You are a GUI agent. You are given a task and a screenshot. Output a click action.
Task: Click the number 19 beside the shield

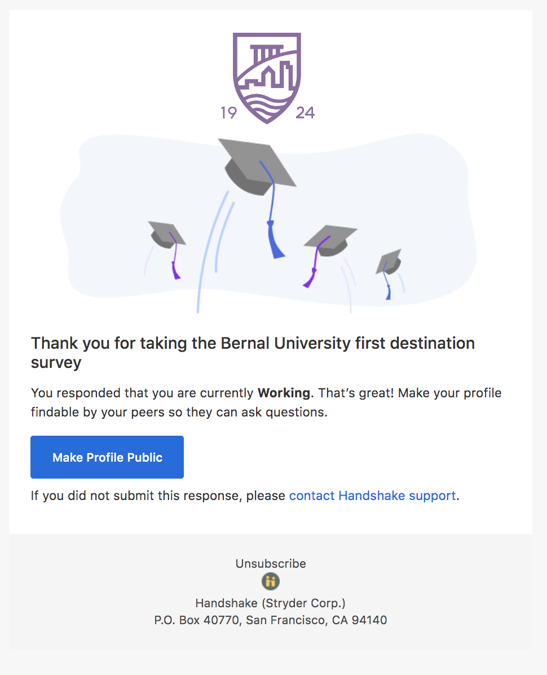click(x=229, y=113)
